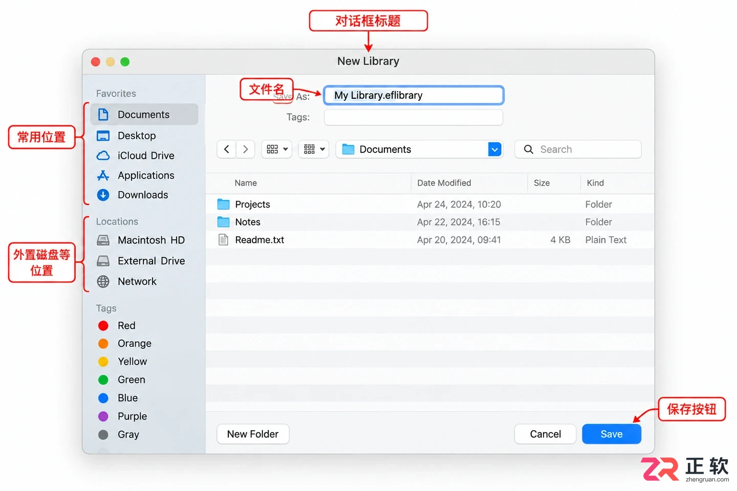Click the forward navigation arrow
The width and height of the screenshot is (737, 491).
pyautogui.click(x=245, y=149)
